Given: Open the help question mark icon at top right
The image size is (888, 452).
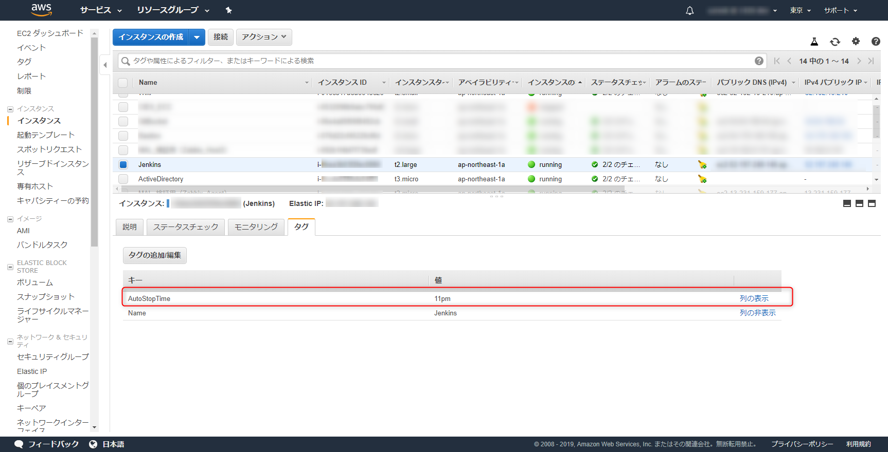Looking at the screenshot, I should coord(876,41).
